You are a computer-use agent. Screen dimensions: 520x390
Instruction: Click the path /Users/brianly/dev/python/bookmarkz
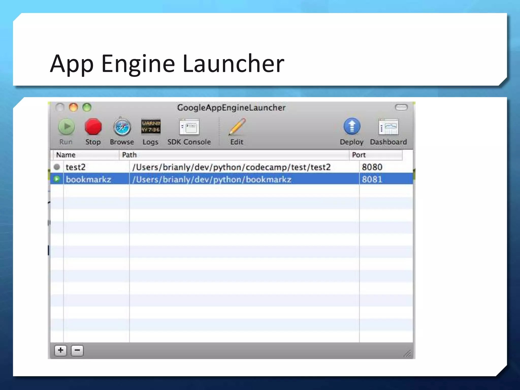pyautogui.click(x=212, y=180)
